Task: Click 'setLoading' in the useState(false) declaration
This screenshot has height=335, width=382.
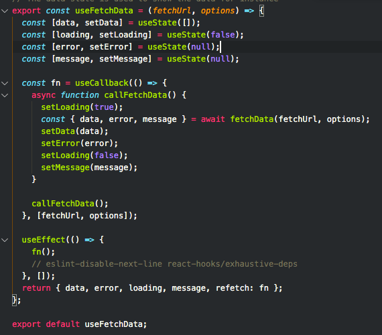Action: [x=123, y=35]
